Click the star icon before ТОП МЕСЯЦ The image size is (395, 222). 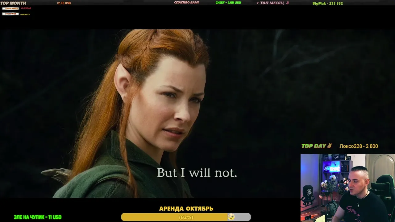pos(258,3)
